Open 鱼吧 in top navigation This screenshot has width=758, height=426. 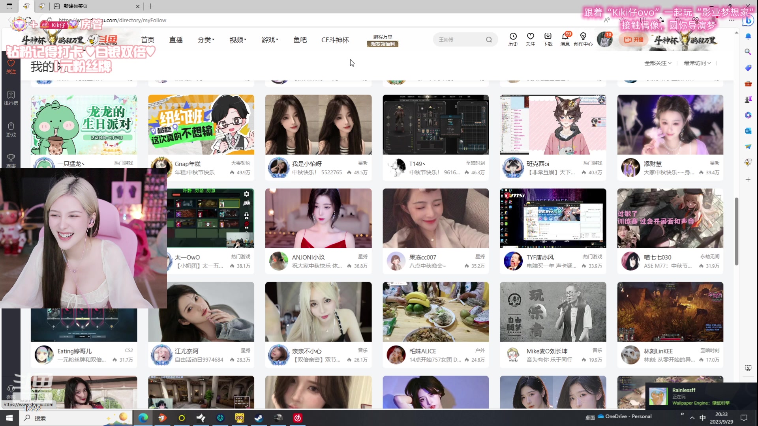pyautogui.click(x=300, y=40)
